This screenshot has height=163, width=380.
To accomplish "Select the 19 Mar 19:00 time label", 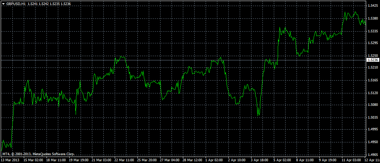I will pyautogui.click(x=79, y=160).
